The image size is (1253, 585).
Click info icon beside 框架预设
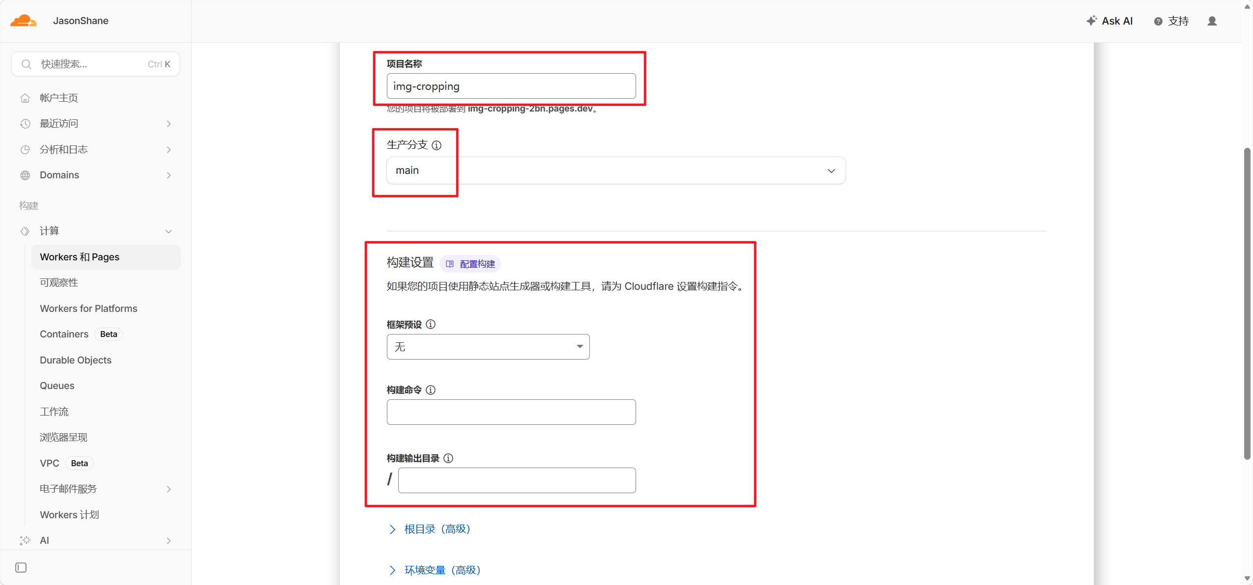tap(431, 324)
